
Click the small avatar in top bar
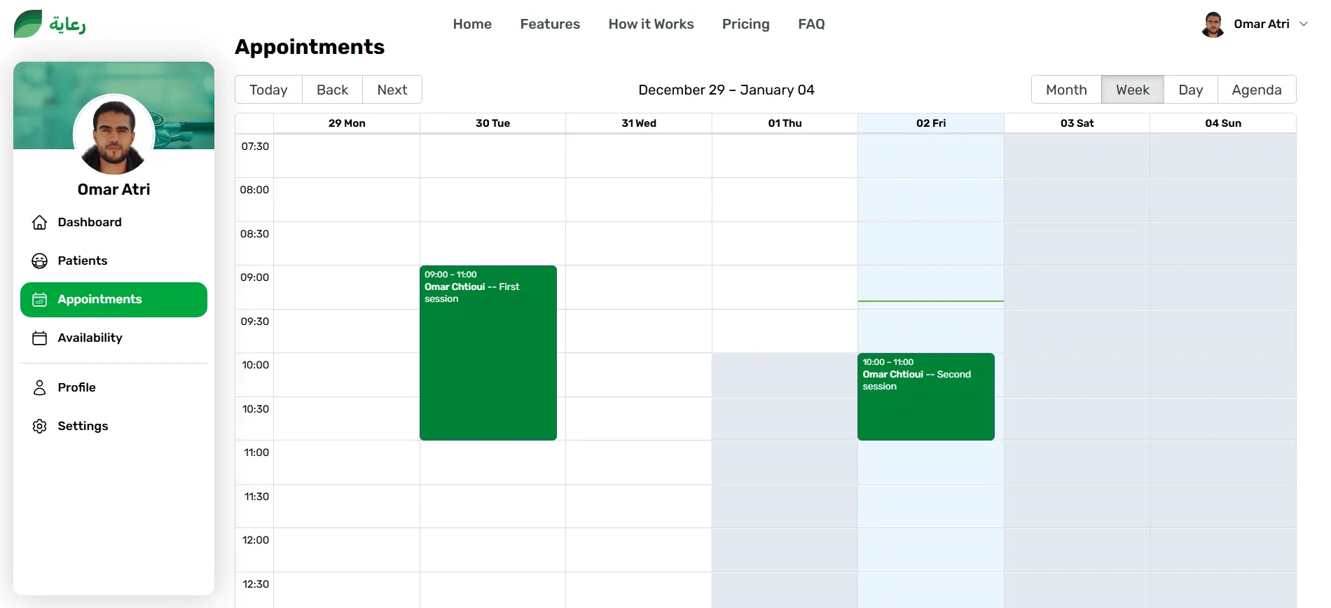[1213, 25]
